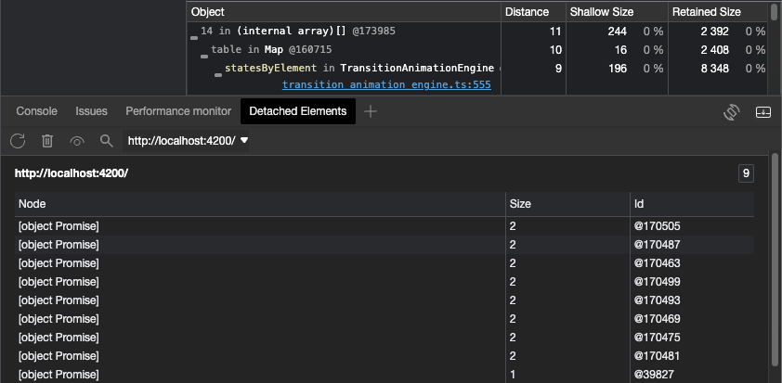Click the Object column header

point(344,12)
